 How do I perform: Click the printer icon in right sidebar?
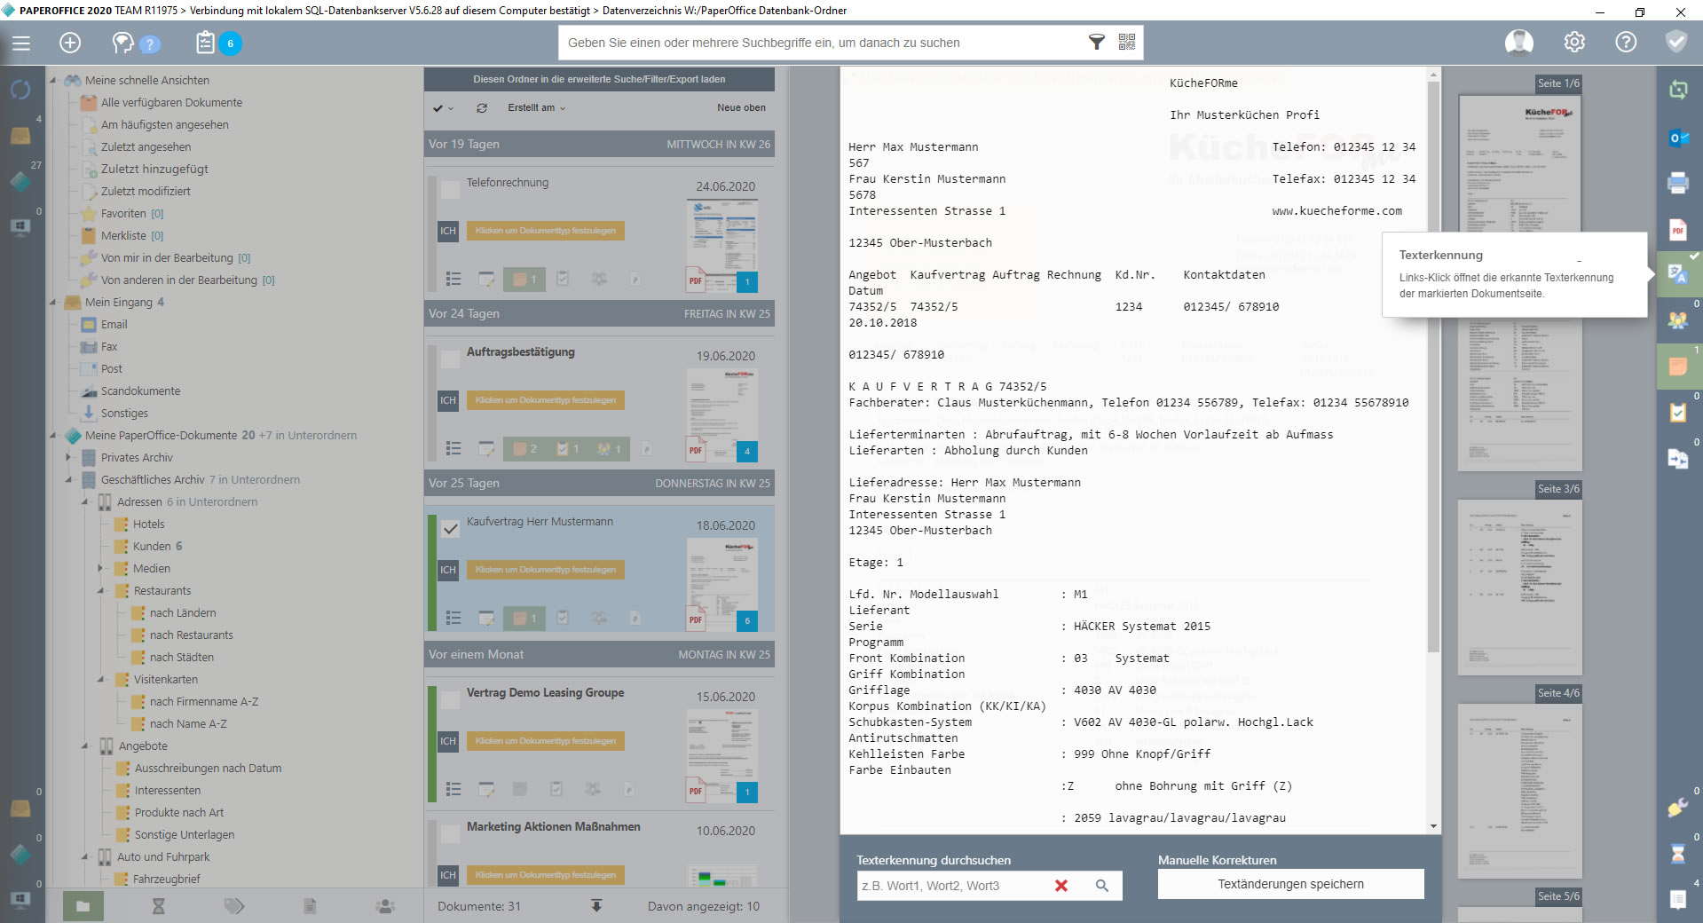click(x=1677, y=184)
